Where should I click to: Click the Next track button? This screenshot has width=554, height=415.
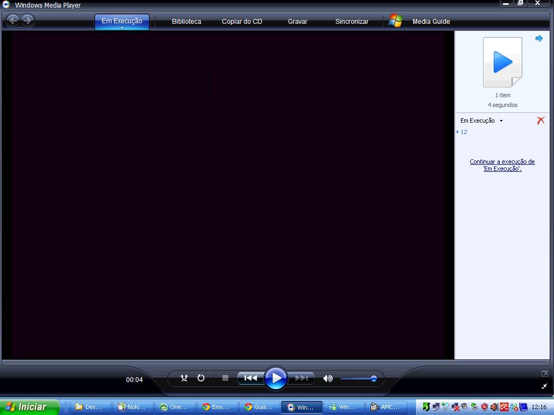point(301,378)
